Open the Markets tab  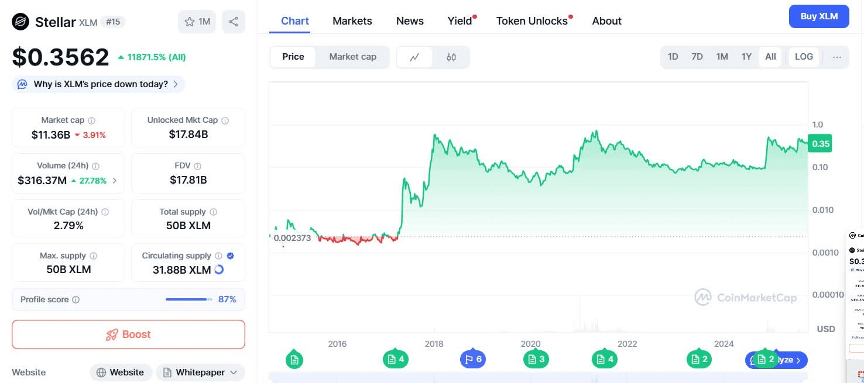tap(352, 21)
